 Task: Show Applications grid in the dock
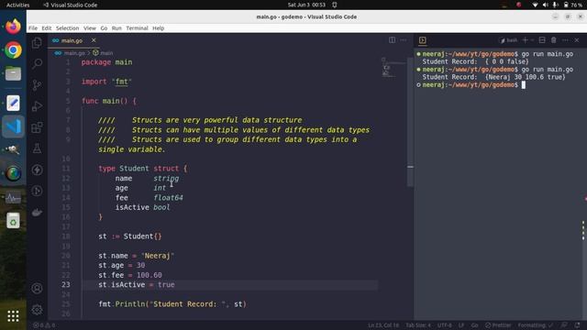pyautogui.click(x=13, y=316)
